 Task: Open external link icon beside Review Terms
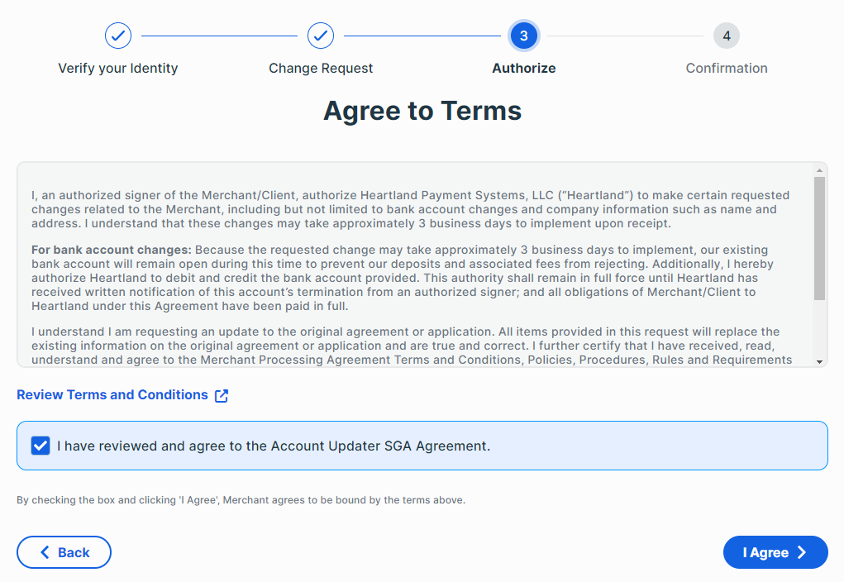[222, 396]
